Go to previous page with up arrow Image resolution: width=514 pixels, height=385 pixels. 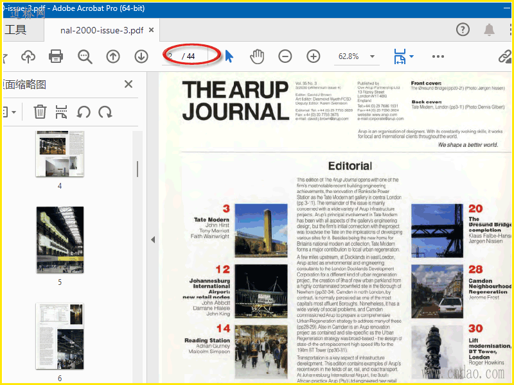113,56
